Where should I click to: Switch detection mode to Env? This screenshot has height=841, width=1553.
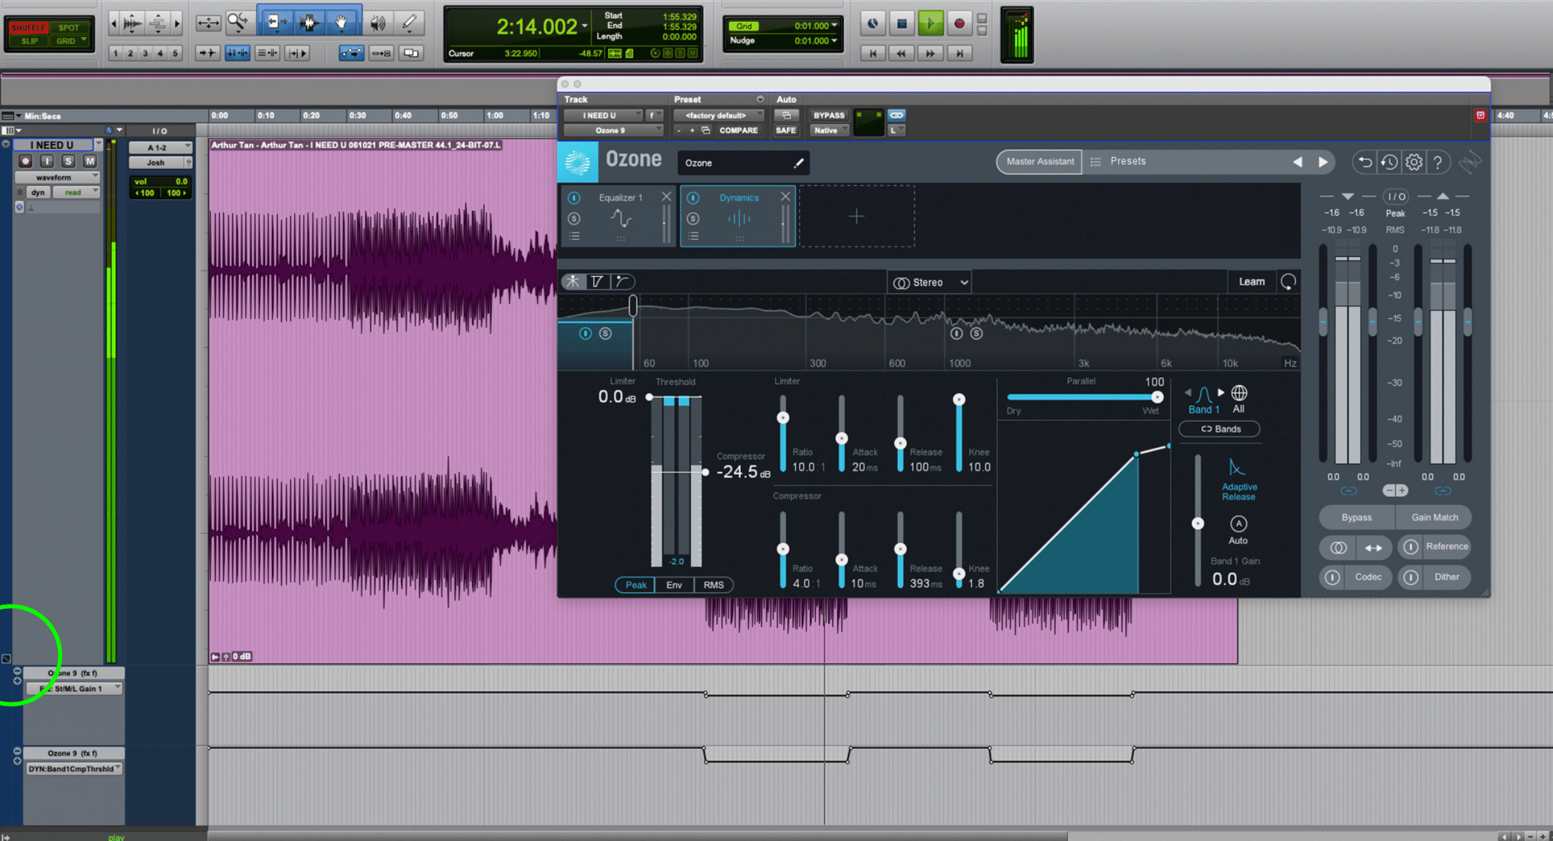click(674, 585)
